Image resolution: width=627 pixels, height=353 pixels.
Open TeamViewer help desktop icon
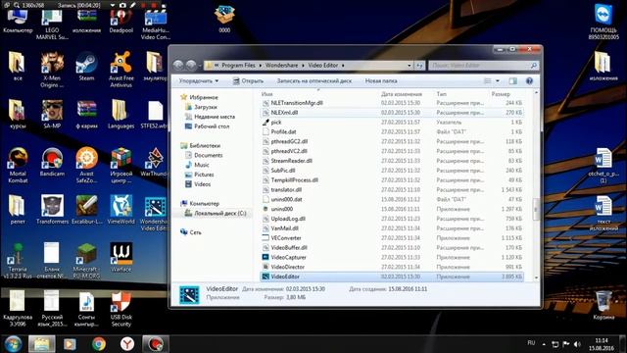pyautogui.click(x=603, y=22)
